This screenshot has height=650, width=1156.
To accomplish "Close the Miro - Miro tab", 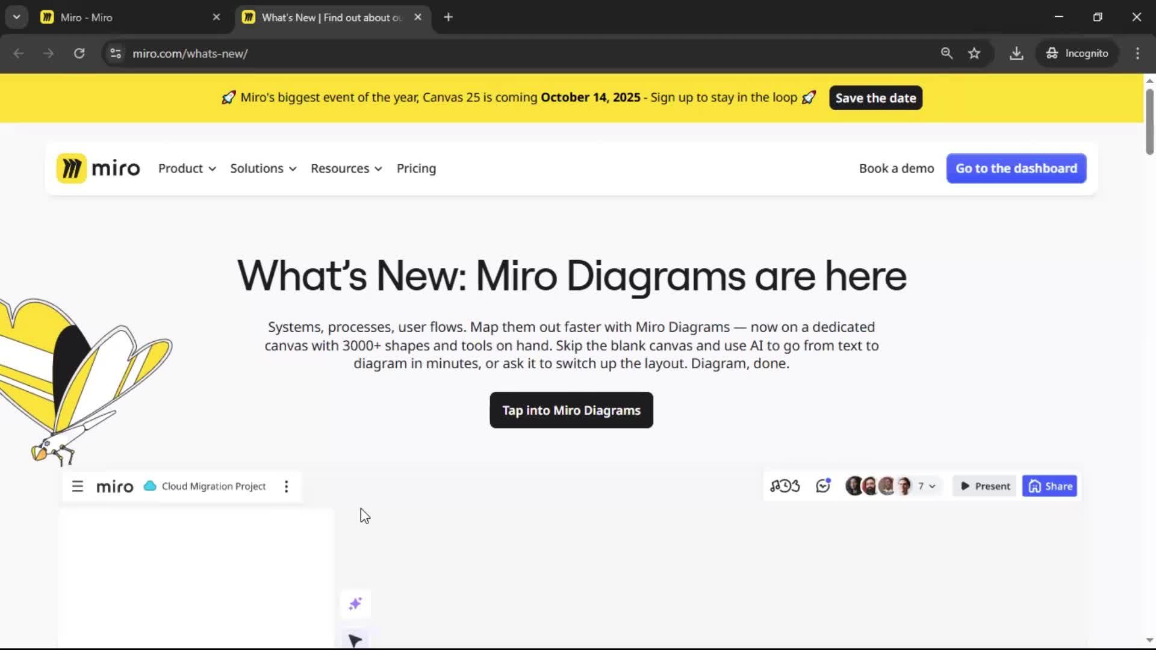I will pyautogui.click(x=216, y=17).
